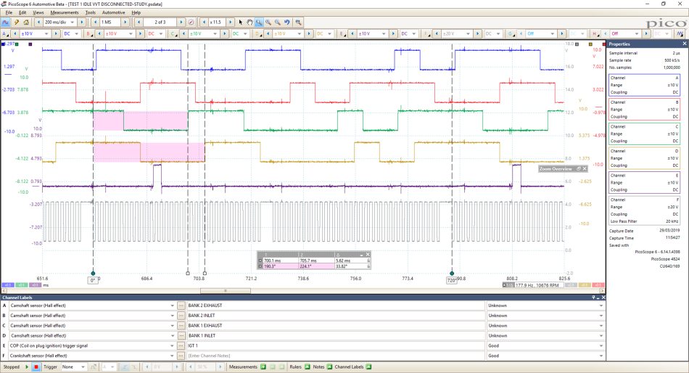The image size is (689, 373).
Task: Click the red stop capture button
Action: click(x=36, y=367)
